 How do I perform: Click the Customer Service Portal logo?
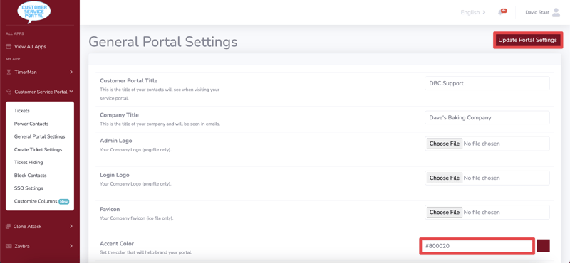[34, 12]
